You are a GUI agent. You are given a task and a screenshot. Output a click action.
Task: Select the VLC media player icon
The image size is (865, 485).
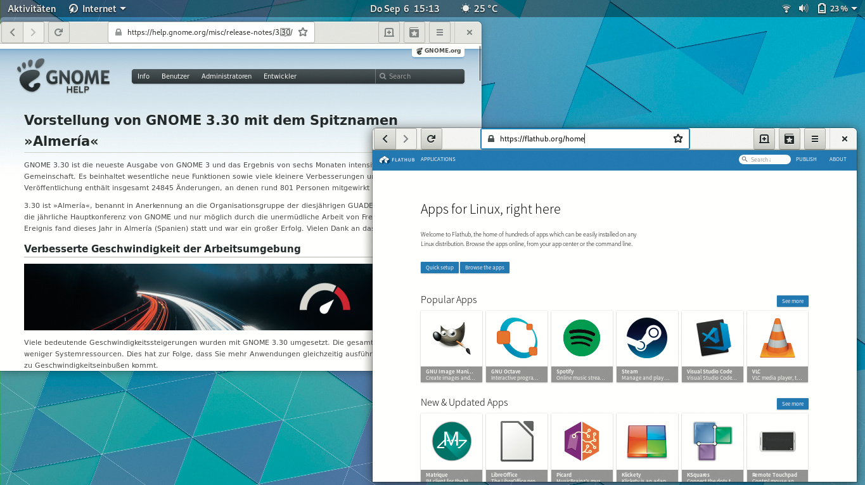[778, 339]
